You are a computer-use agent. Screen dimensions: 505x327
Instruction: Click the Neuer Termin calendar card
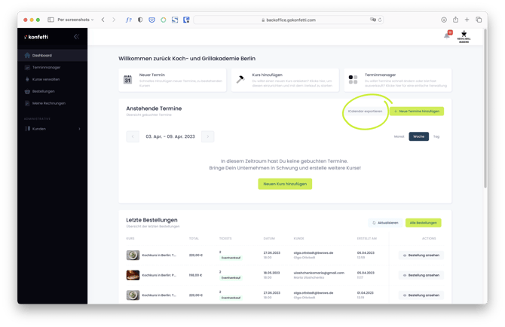click(173, 80)
